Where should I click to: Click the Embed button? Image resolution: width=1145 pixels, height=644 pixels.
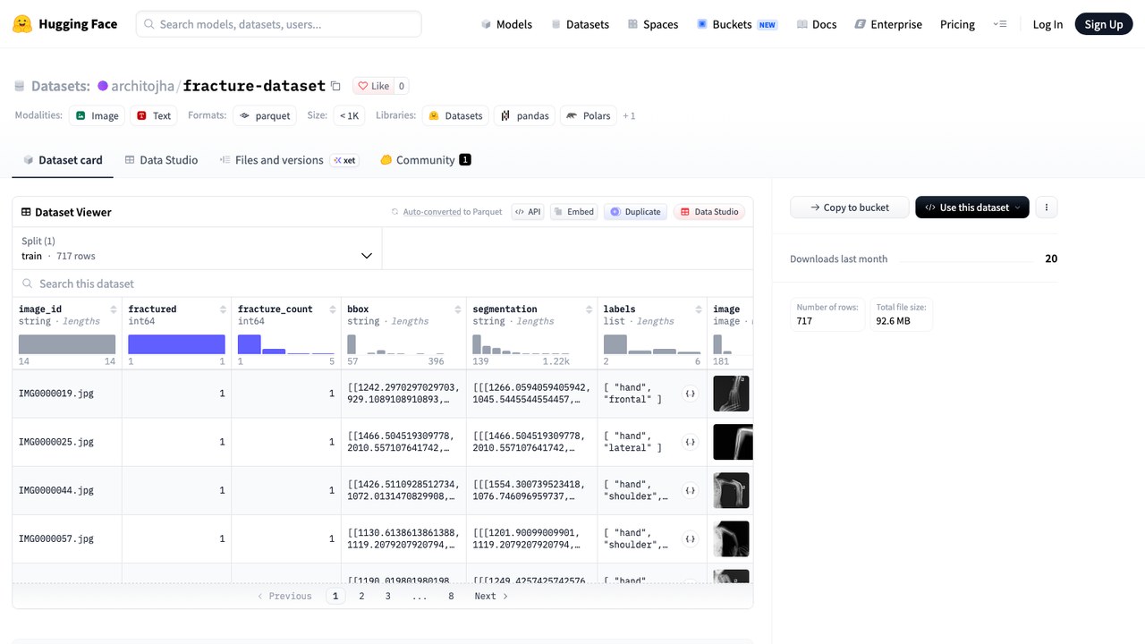click(573, 212)
